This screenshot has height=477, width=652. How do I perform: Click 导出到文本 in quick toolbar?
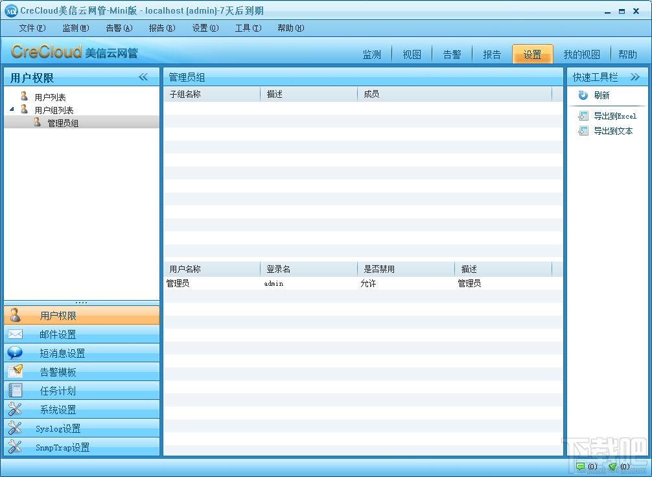coord(613,131)
